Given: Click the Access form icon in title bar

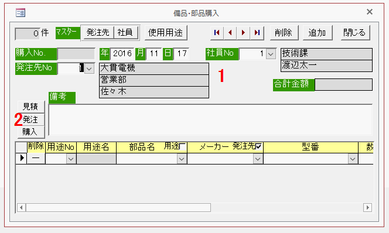Looking at the screenshot, I should (21, 12).
